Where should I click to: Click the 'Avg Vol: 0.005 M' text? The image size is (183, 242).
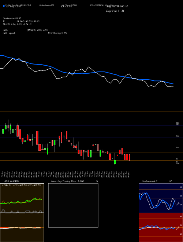[117, 7]
